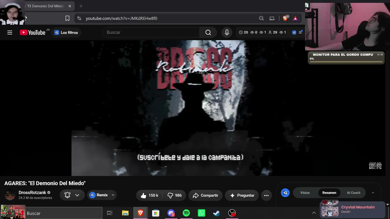The image size is (390, 219).
Task: Bookmark this page in the address bar
Action: 67,18
